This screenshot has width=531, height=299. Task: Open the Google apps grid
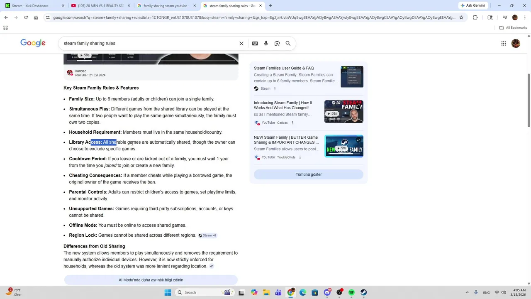pos(503,43)
